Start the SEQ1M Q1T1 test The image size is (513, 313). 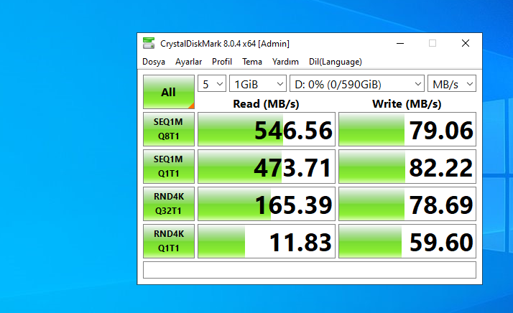169,167
